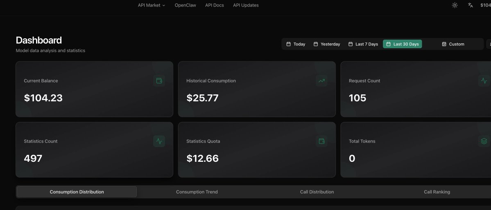This screenshot has width=491, height=210.
Task: Toggle the light/dark theme sun icon
Action: [455, 5]
